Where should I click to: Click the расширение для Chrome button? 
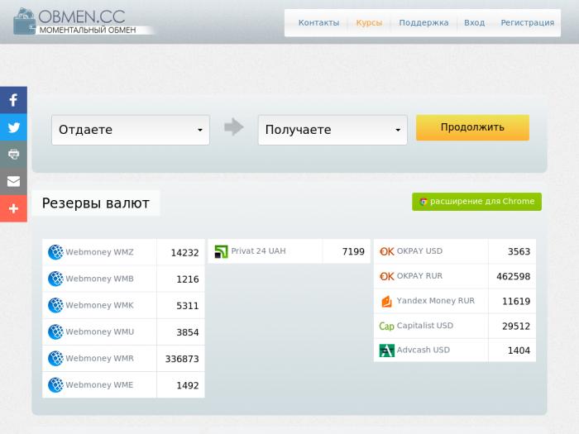point(476,202)
